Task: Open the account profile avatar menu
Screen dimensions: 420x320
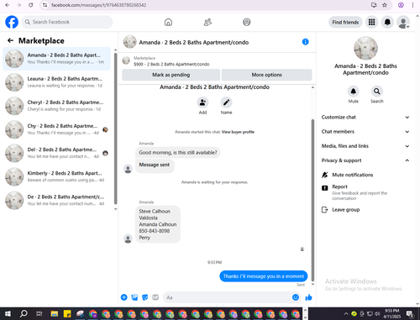Action: 403,22
